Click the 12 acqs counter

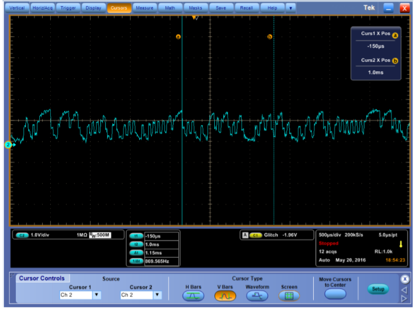[328, 252]
